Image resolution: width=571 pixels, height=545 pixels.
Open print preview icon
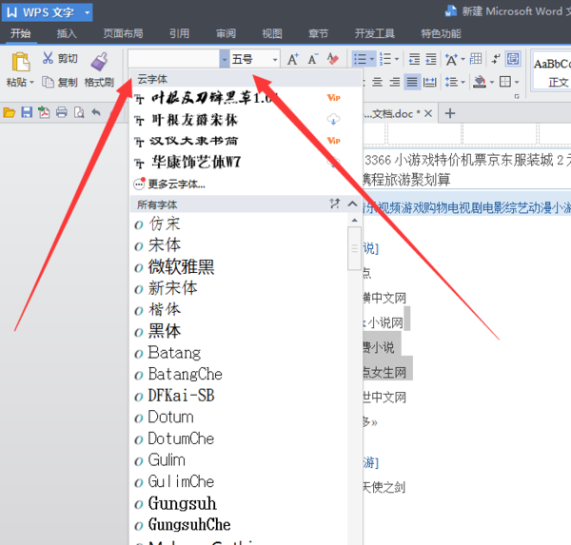point(79,112)
